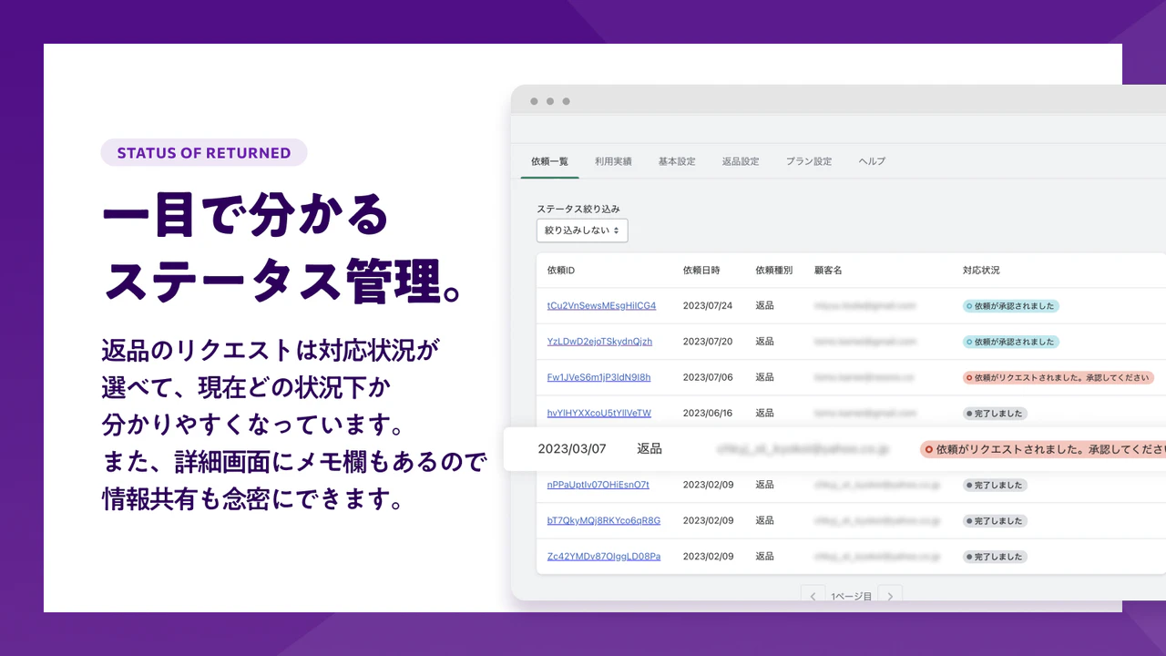Select the date 2023/07/06

pos(708,377)
